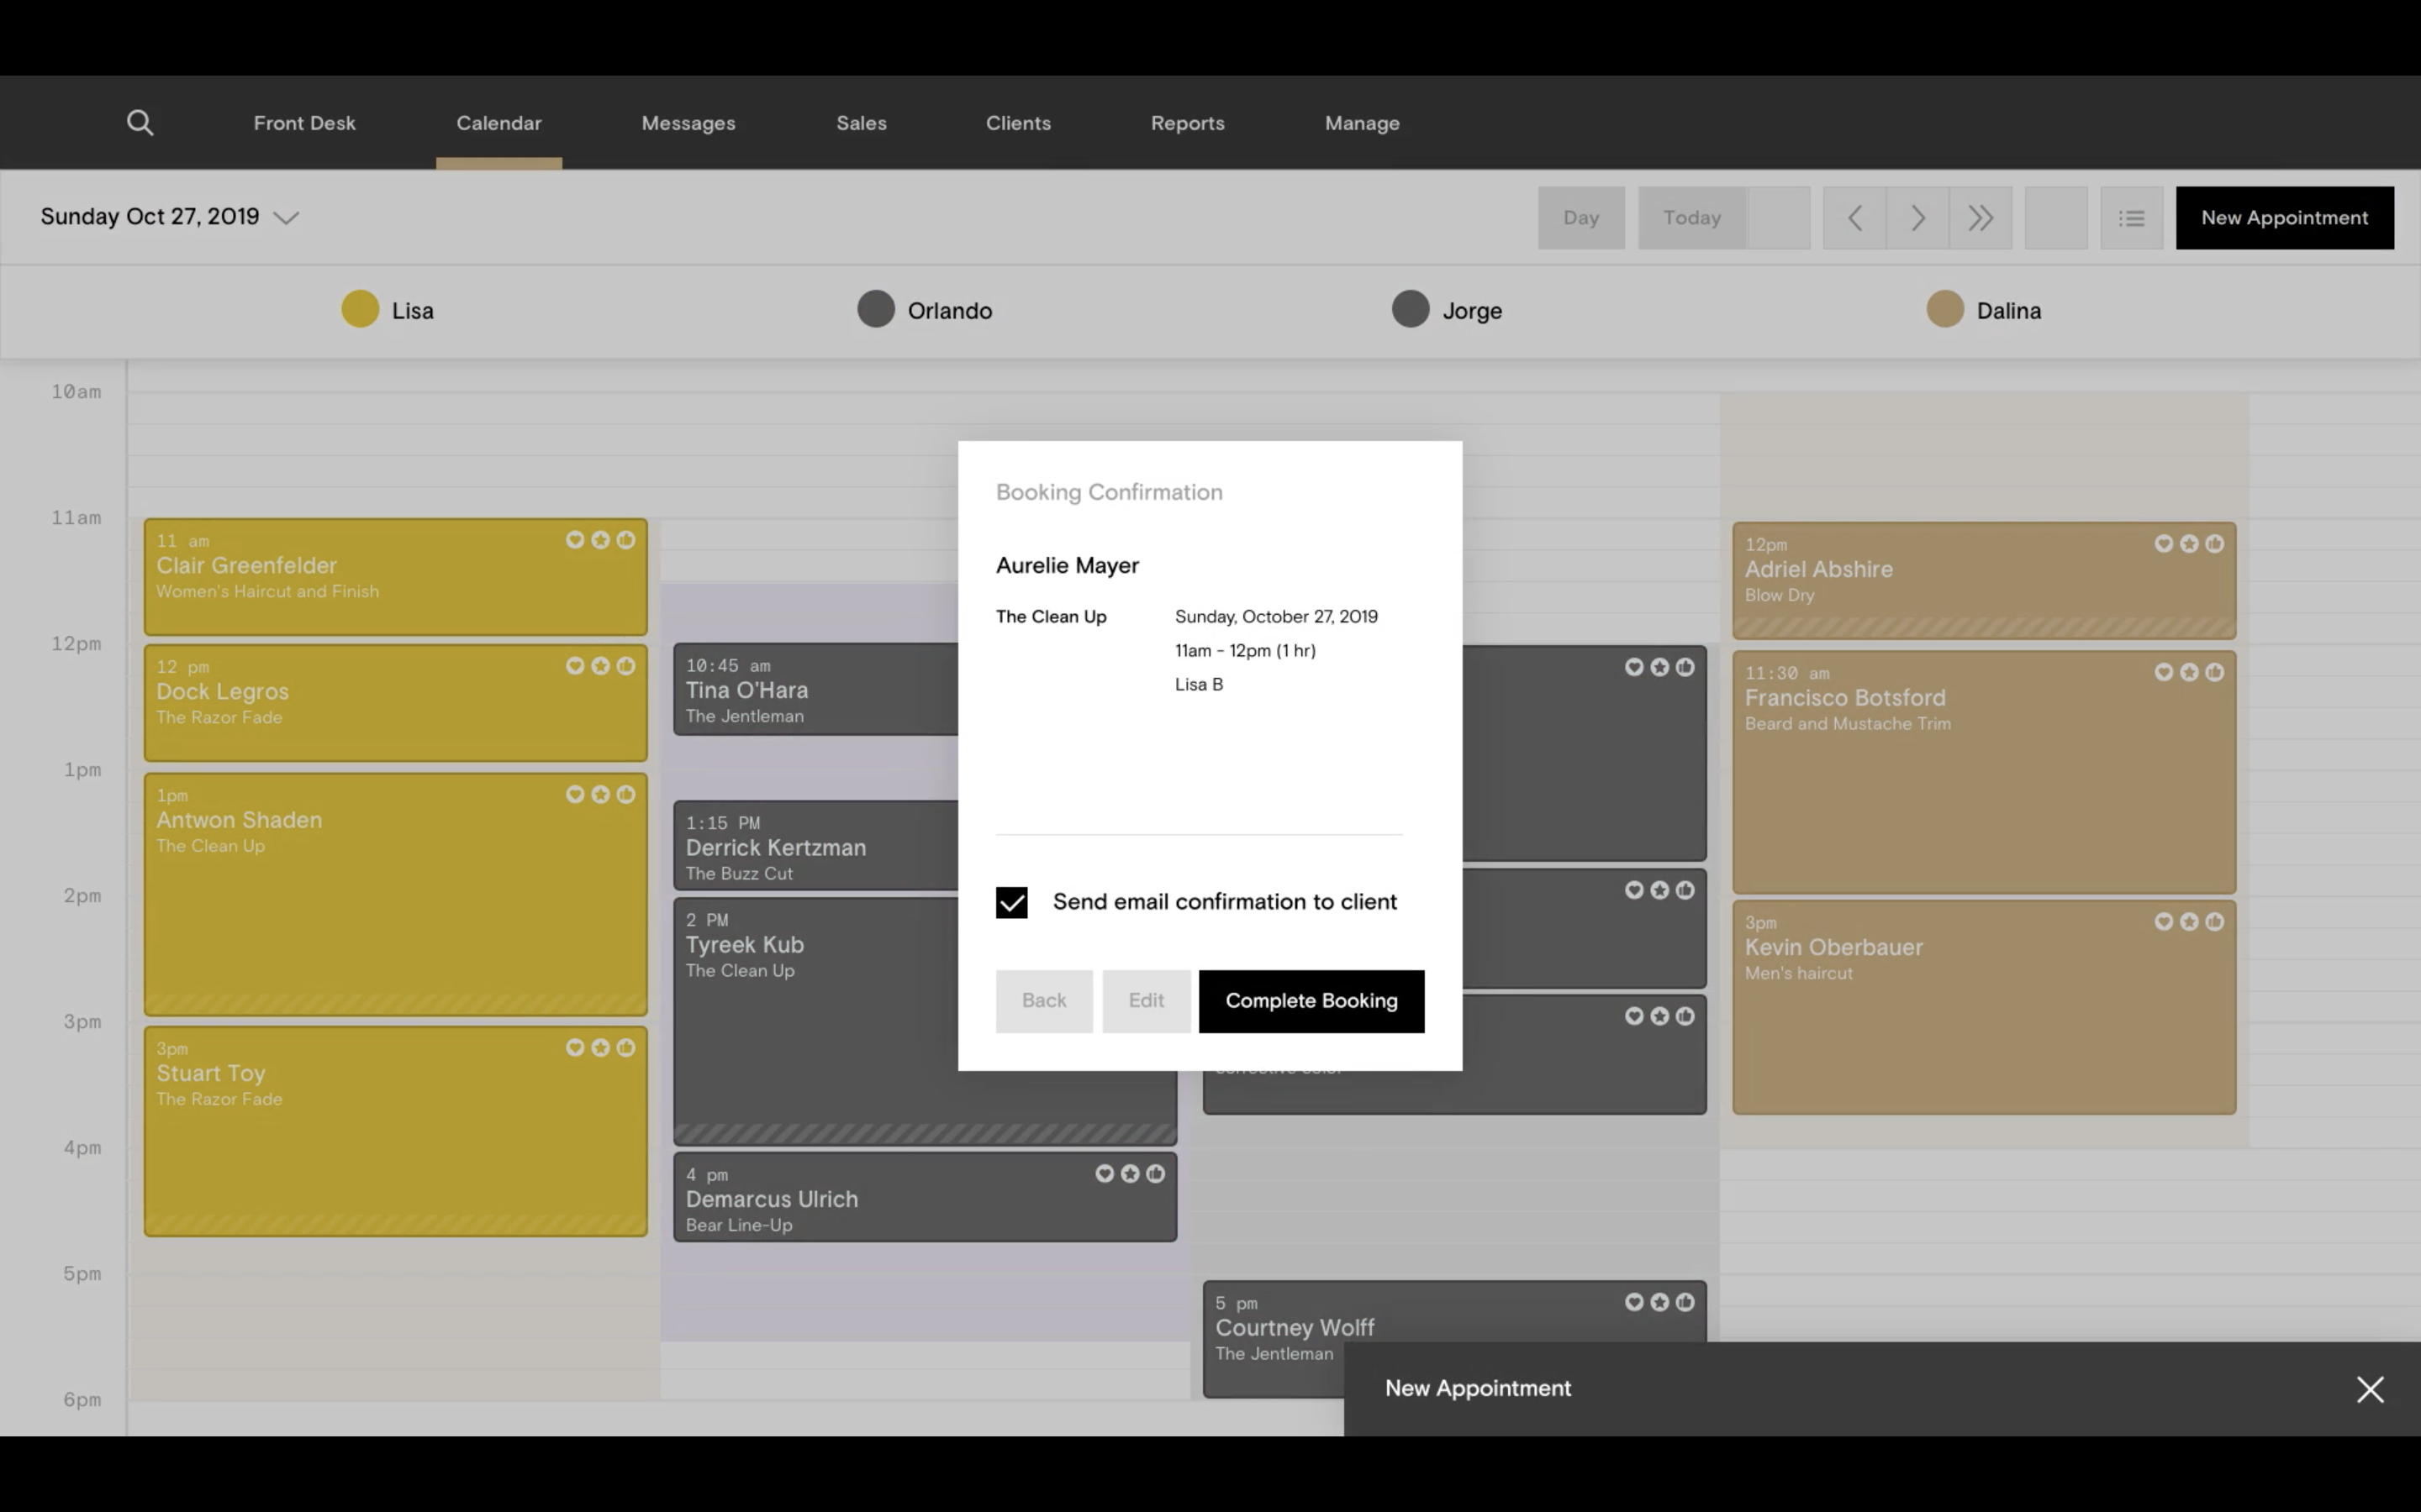Open the Reports tab

[1186, 123]
